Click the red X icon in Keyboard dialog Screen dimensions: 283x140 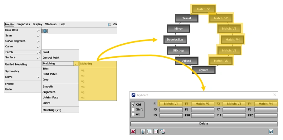tap(133, 132)
